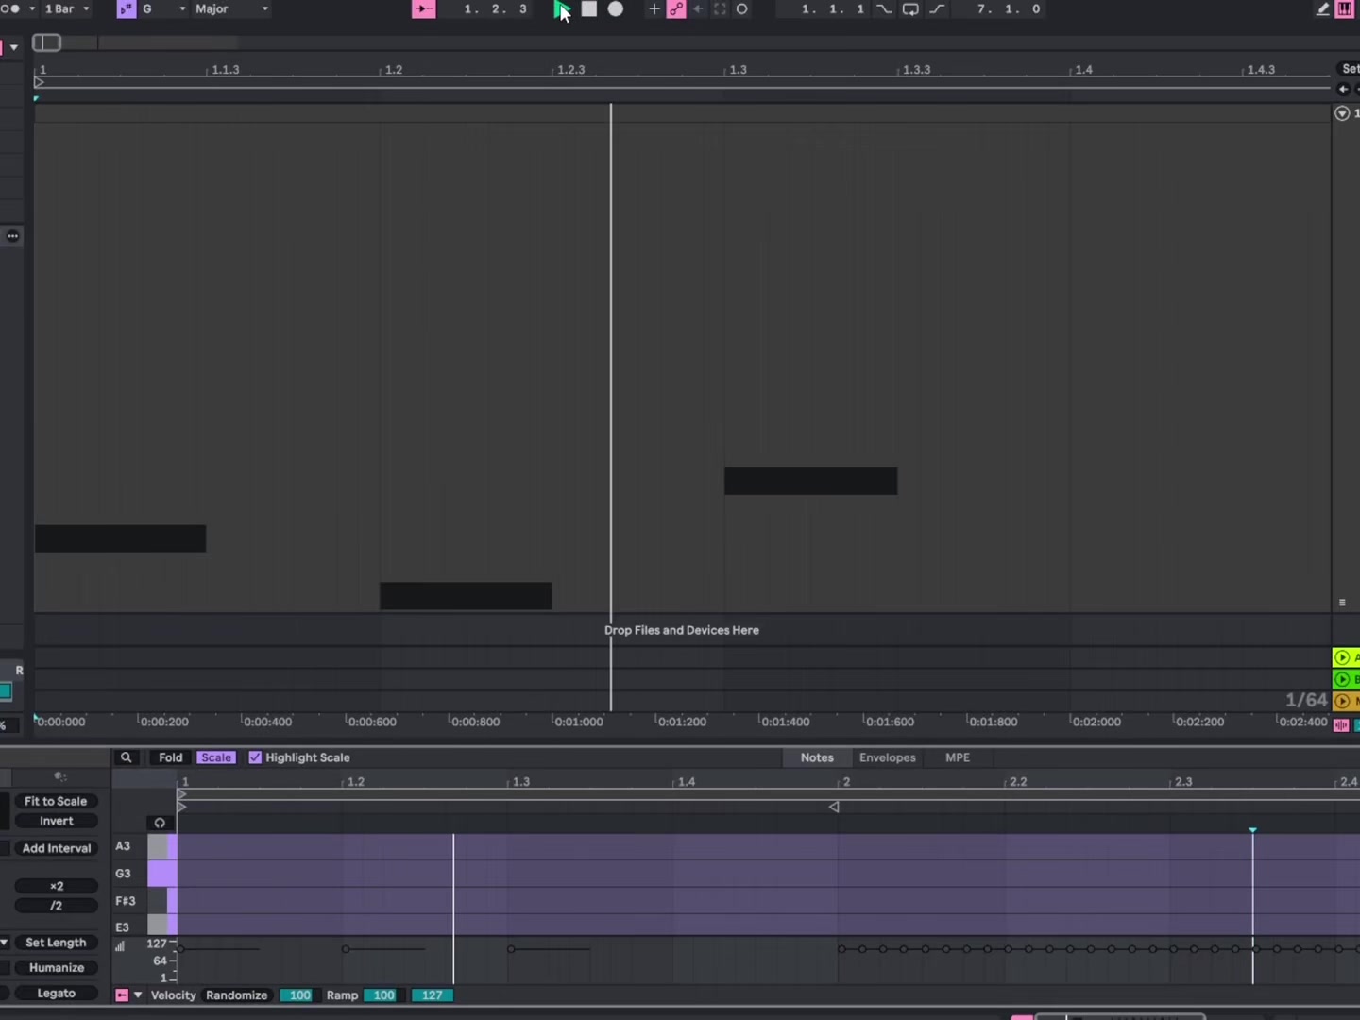1360x1020 pixels.
Task: Open the root note G dropdown
Action: [x=163, y=9]
